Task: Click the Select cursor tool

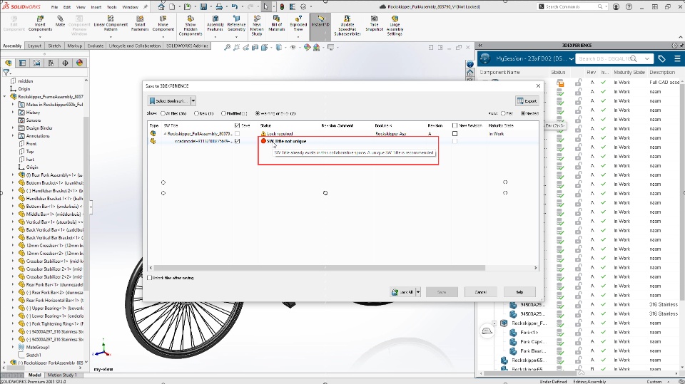Action: click(265, 6)
